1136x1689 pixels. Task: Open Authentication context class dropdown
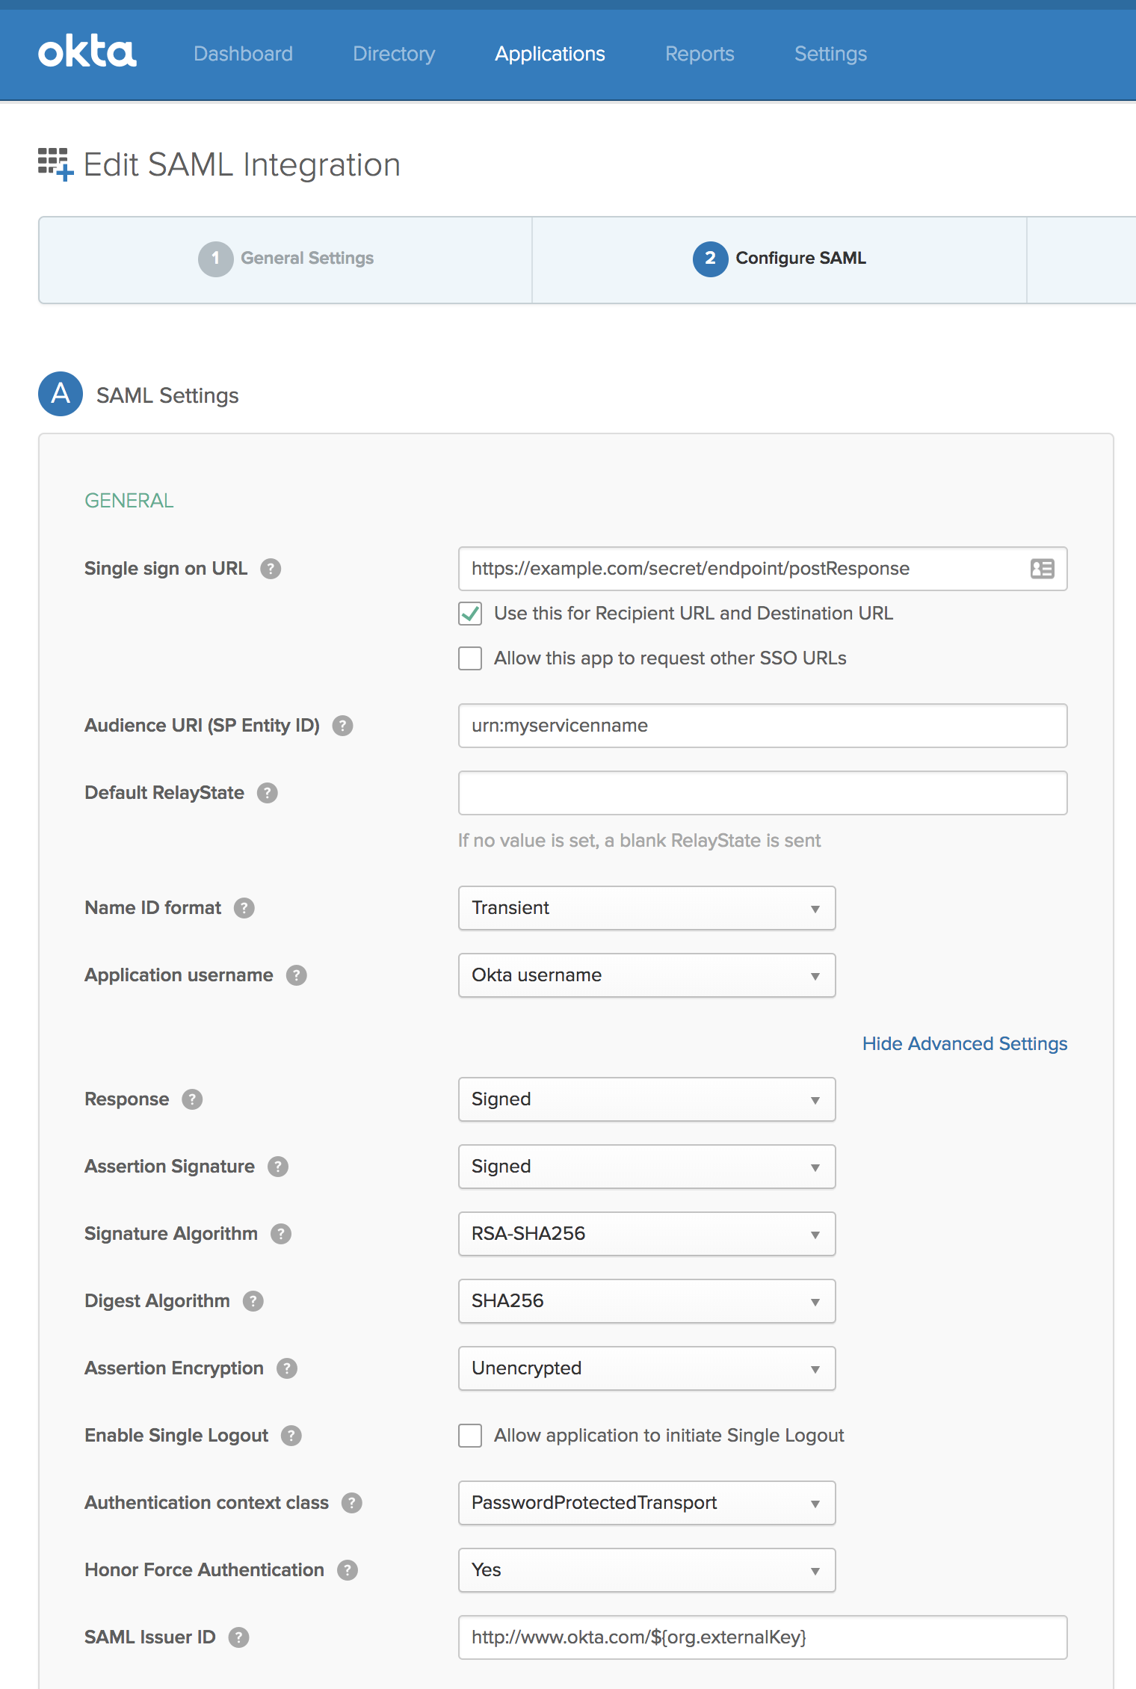tap(646, 1503)
